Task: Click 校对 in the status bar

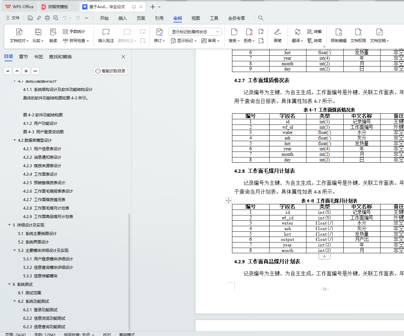Action: [107, 334]
